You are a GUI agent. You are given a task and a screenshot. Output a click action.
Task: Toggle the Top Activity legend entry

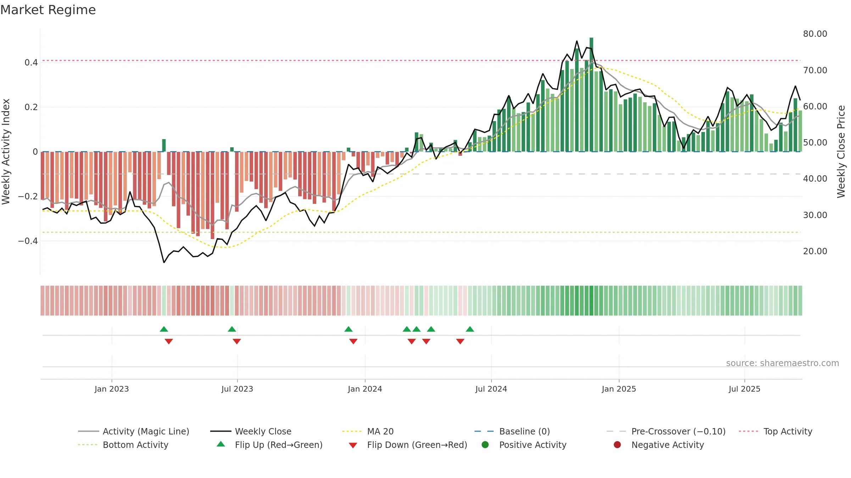point(775,431)
